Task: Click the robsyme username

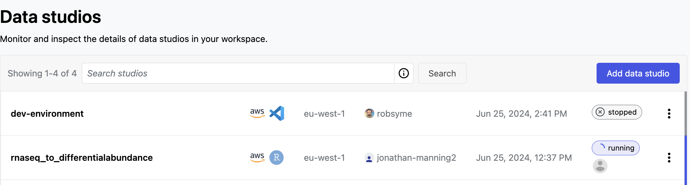Action: point(394,114)
